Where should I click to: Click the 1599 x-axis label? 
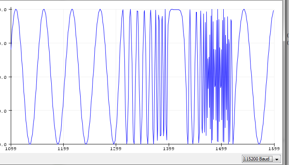274,148
